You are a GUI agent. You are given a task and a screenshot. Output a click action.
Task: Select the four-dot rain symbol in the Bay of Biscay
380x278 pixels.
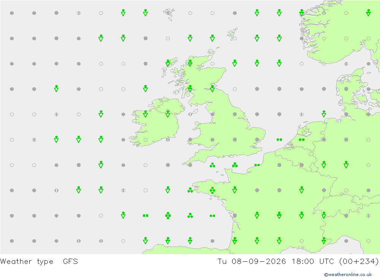pos(168,215)
